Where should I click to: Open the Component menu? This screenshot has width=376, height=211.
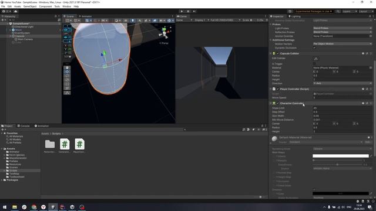(45, 6)
